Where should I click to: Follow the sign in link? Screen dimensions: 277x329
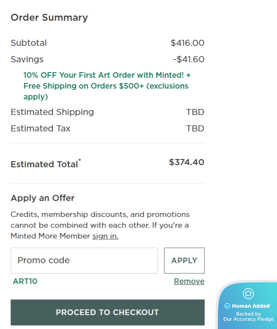[x=105, y=236]
